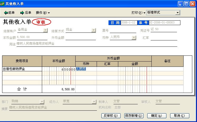Select the 出借包装物押金 expense item cell
197x122 pixels.
[22, 69]
